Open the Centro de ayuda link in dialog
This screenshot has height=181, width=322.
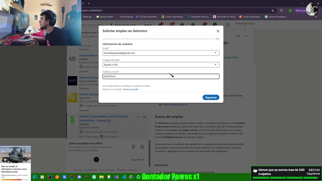[131, 89]
